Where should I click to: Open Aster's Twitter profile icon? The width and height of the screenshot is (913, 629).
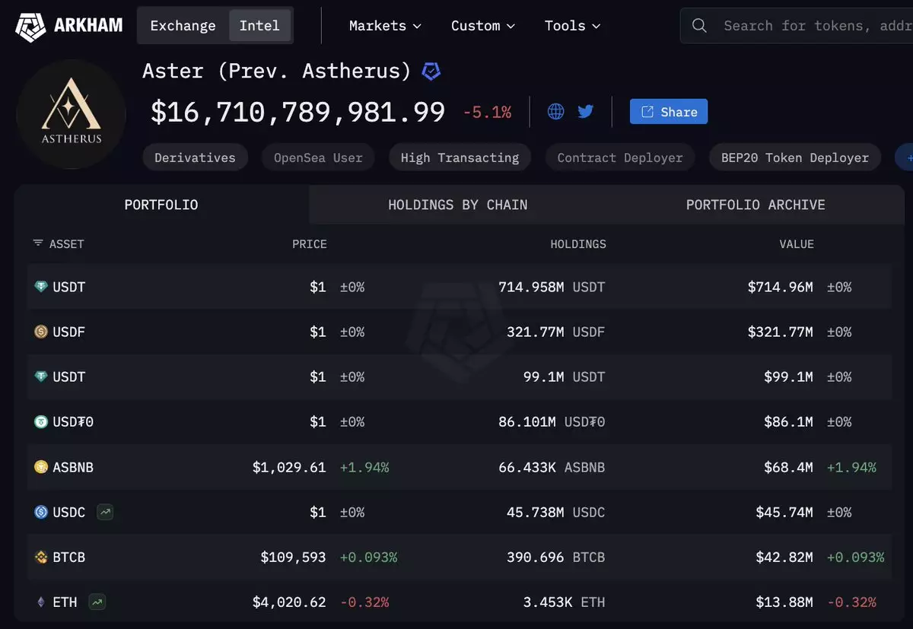[585, 112]
